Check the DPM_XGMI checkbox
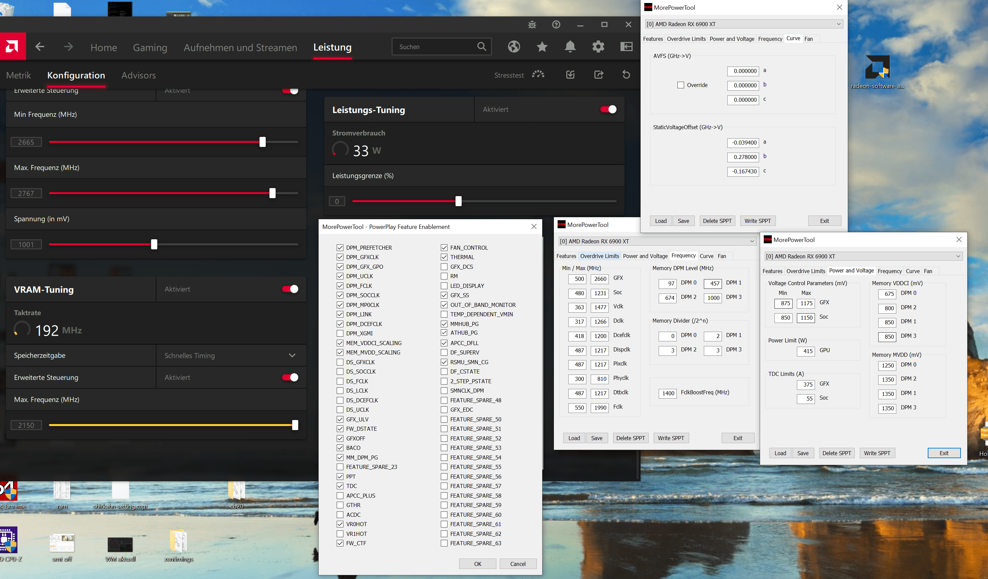The image size is (988, 579). coord(340,333)
